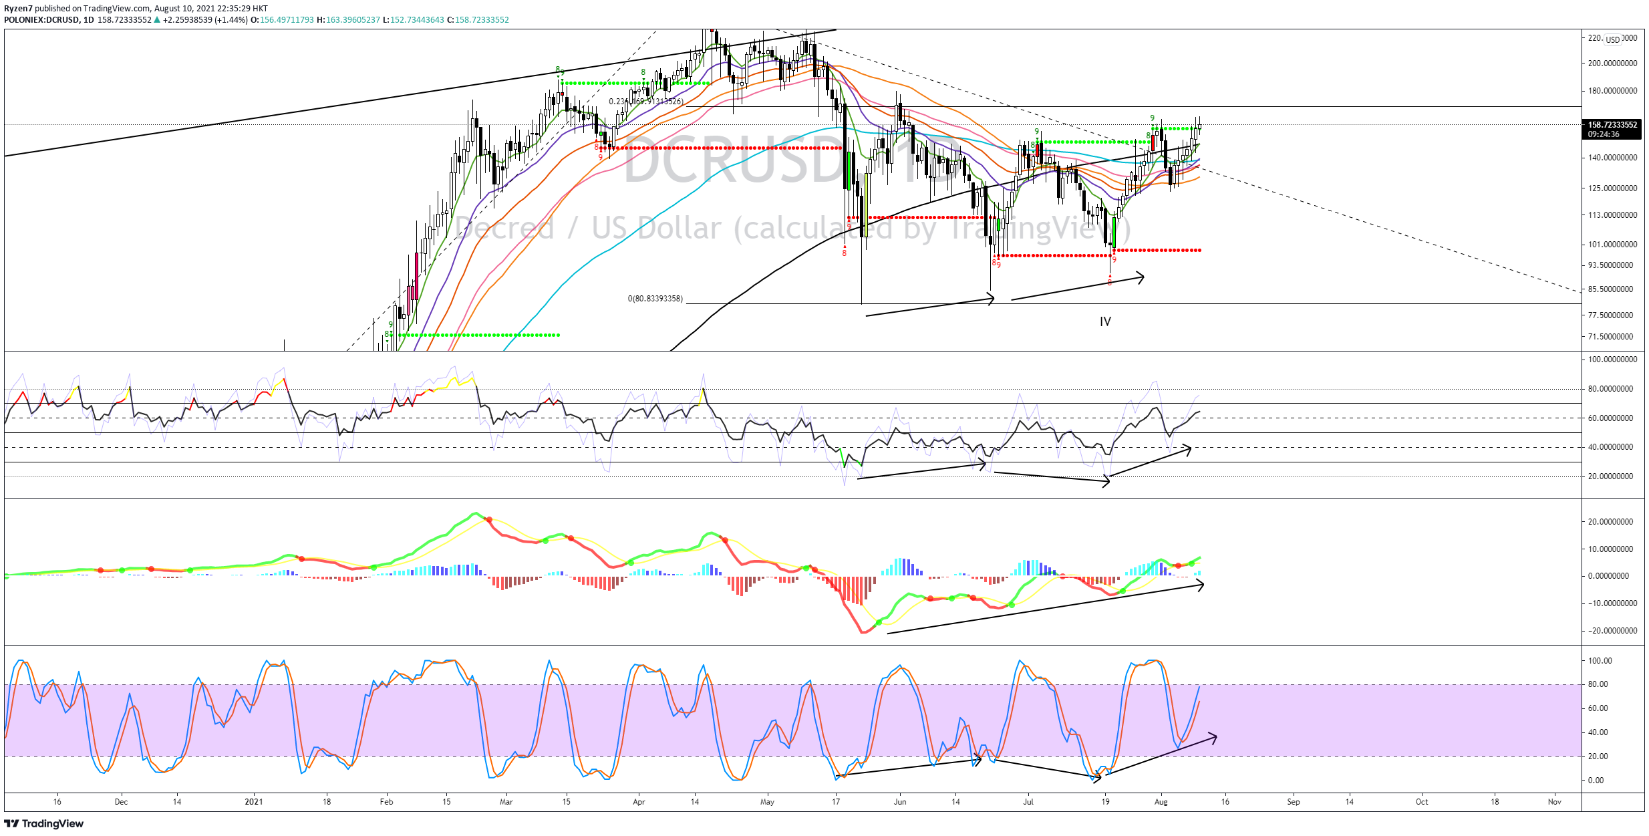1649x836 pixels.
Task: Click the 180.00000000 price axis label
Action: coord(1612,91)
